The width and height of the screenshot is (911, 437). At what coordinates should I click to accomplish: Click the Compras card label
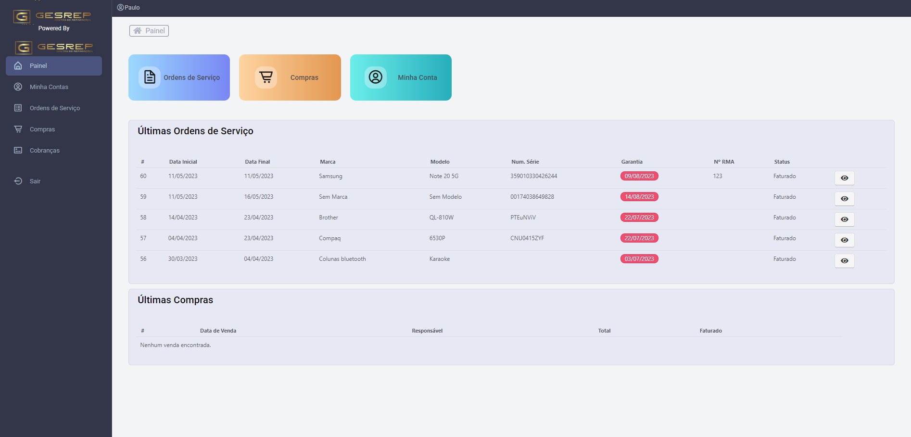[x=304, y=77]
